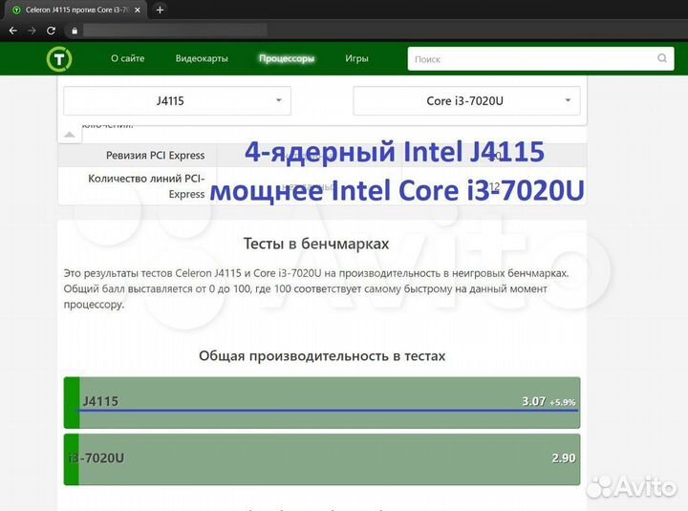Go back with browser back arrow

click(13, 31)
